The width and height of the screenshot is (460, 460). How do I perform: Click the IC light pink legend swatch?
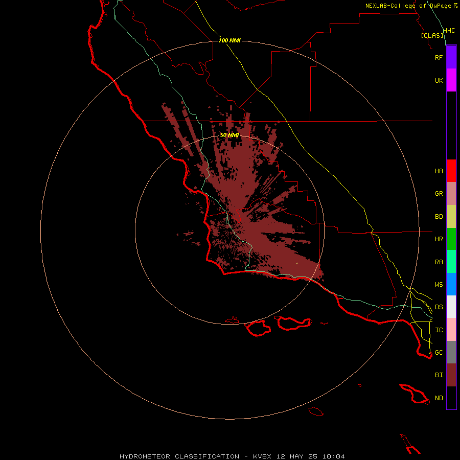pos(451,330)
